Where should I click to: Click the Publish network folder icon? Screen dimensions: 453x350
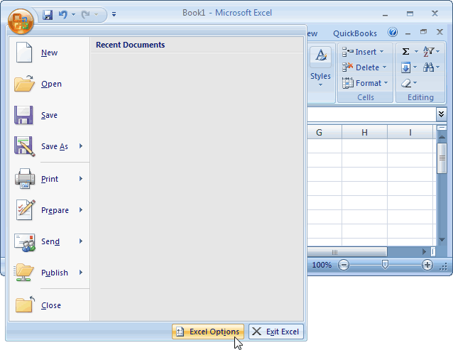click(24, 273)
